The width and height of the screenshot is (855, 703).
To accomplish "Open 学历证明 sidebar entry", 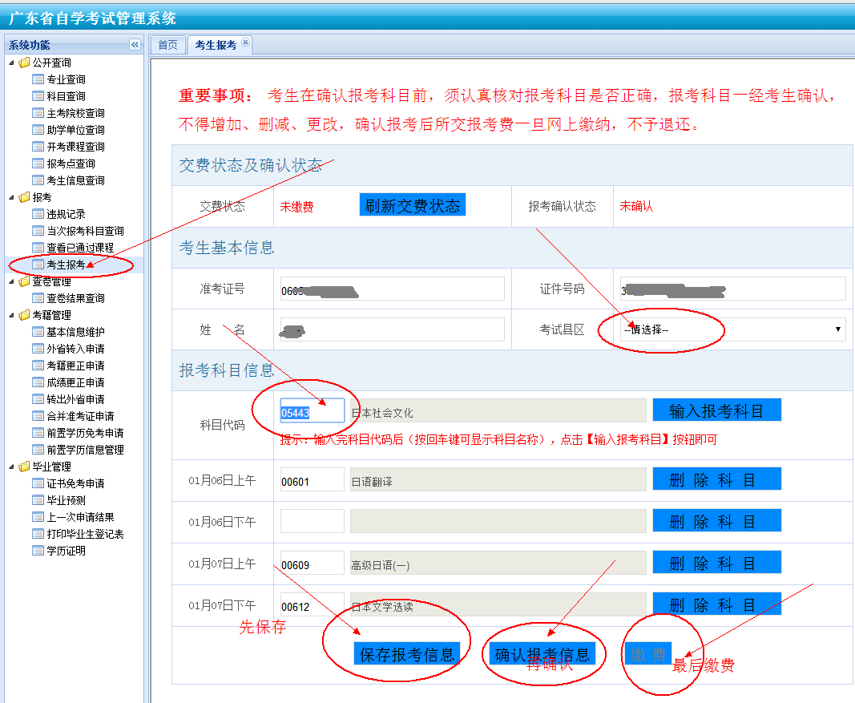I will coord(66,551).
